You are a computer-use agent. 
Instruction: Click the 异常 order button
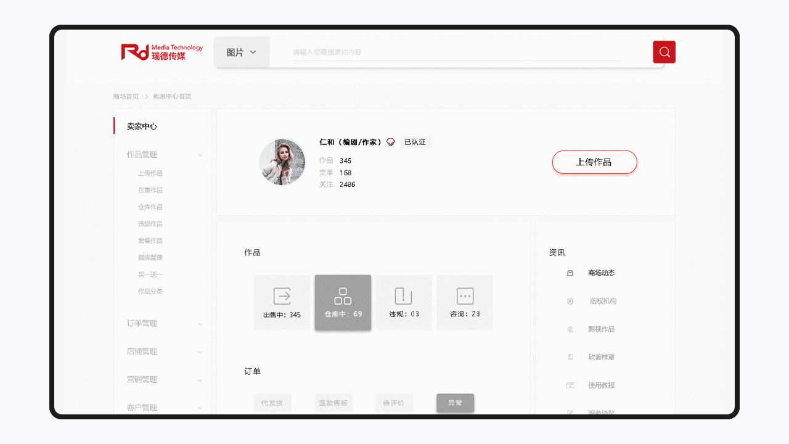(456, 403)
